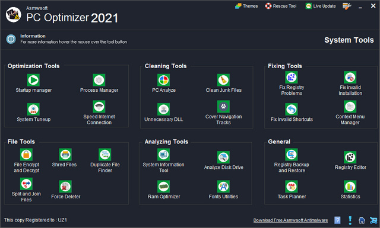The image size is (380, 228).
Task: Open Ram Optimizer chip icon
Action: (164, 187)
